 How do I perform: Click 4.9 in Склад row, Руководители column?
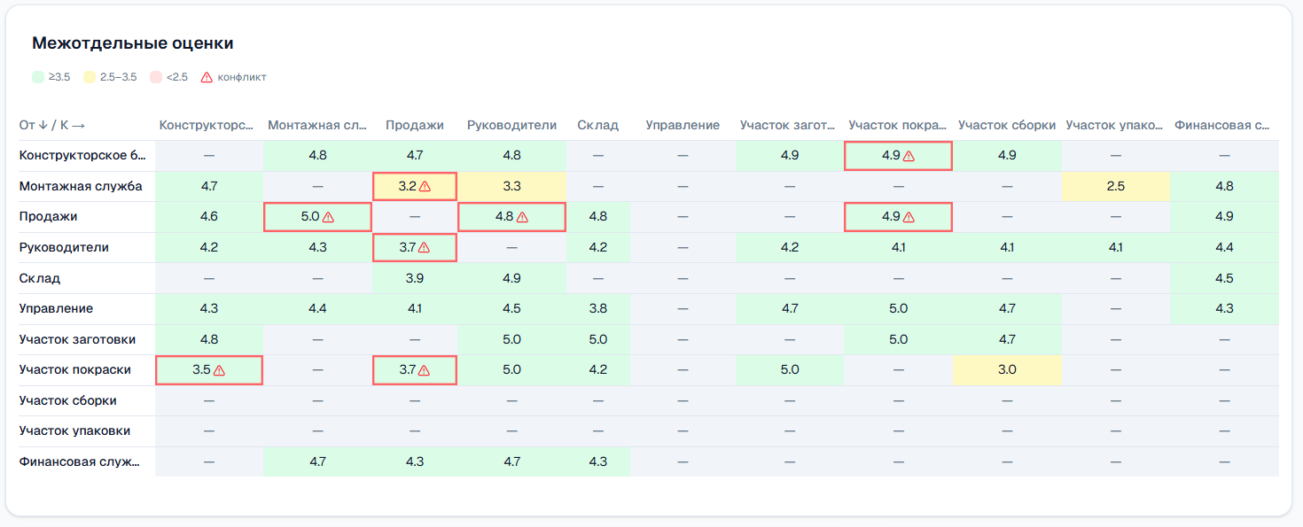[x=511, y=278]
